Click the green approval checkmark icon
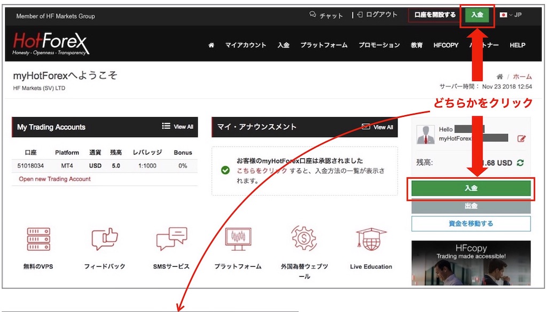 225,170
